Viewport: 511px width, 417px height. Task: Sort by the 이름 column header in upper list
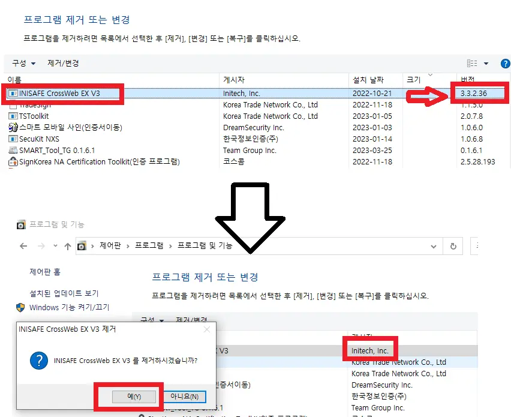tap(14, 80)
